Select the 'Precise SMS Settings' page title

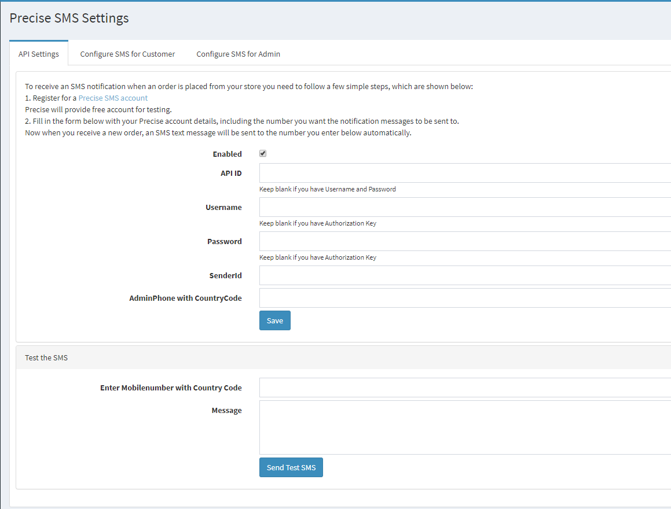(69, 18)
